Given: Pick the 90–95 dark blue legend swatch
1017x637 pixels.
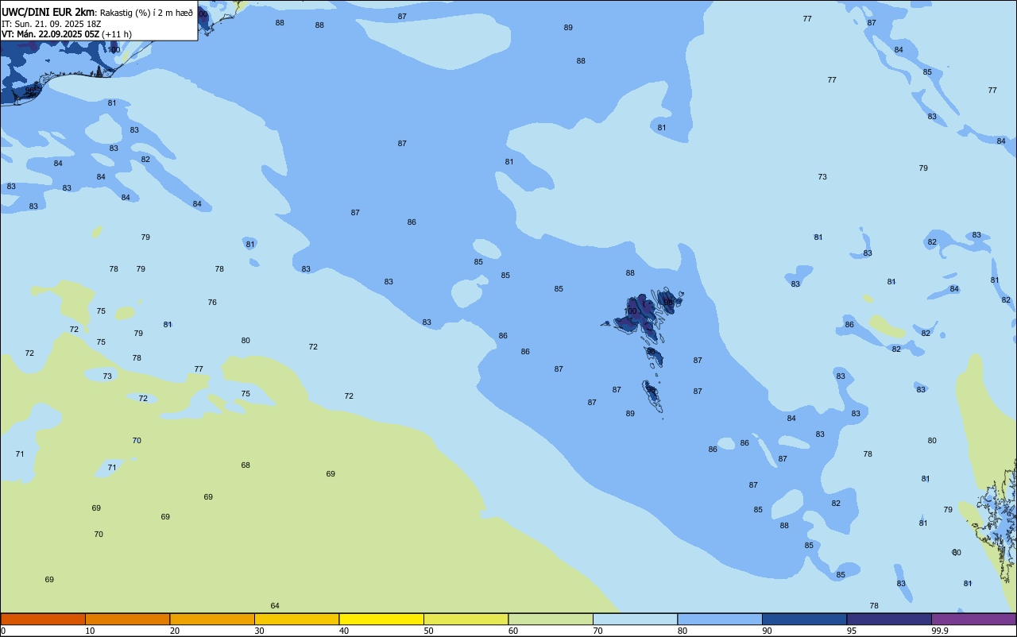Looking at the screenshot, I should 804,619.
